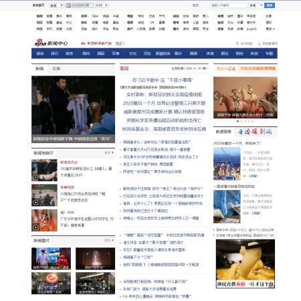Viewport: 301px width, 301px height.
Task: Click the 新浪首页 link at top left
Action: click(x=38, y=5)
